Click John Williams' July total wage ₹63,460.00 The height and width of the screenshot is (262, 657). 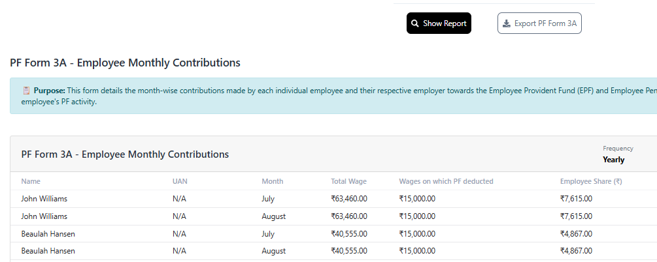349,199
